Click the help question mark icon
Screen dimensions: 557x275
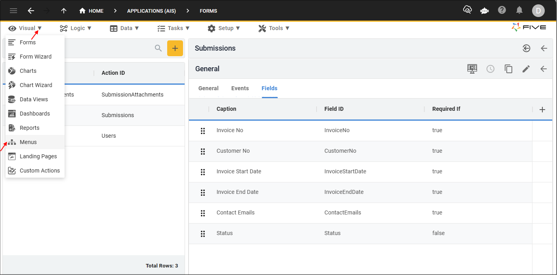coord(502,10)
